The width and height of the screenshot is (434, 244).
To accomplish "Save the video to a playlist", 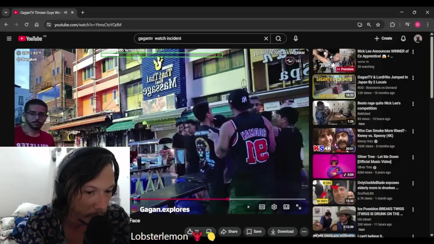I will click(x=254, y=231).
